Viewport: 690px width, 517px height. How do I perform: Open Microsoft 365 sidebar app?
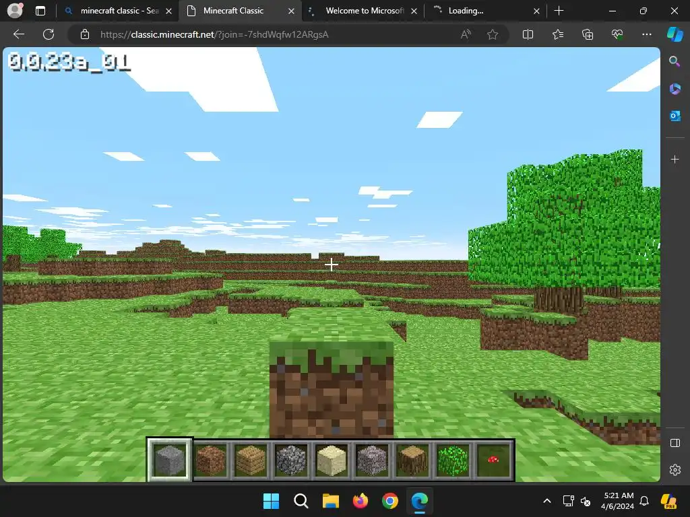[x=675, y=89]
